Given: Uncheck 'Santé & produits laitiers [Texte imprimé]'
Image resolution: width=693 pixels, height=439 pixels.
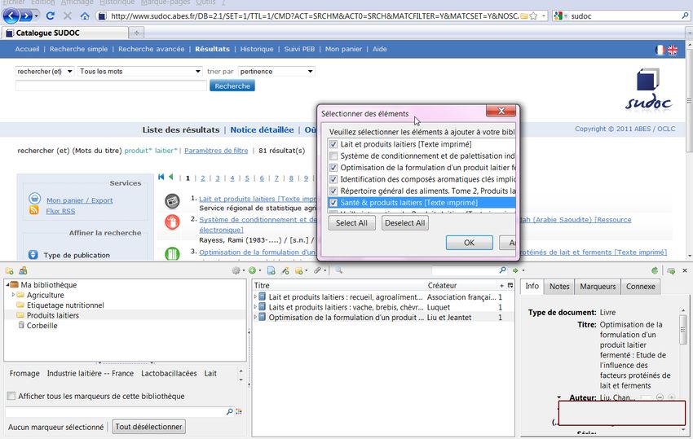Looking at the screenshot, I should pyautogui.click(x=333, y=203).
